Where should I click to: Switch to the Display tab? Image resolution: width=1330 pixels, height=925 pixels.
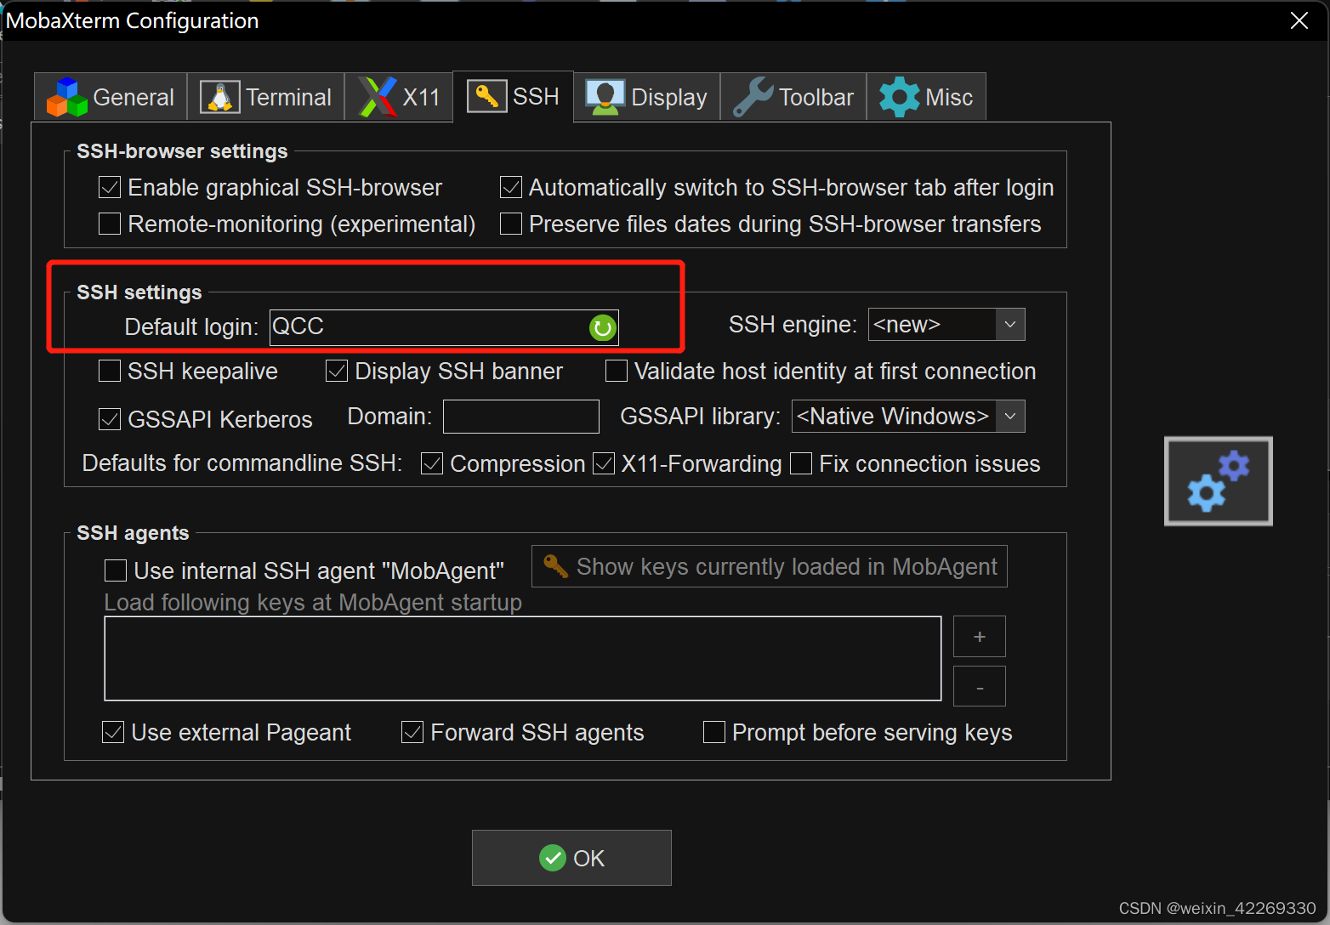tap(645, 96)
